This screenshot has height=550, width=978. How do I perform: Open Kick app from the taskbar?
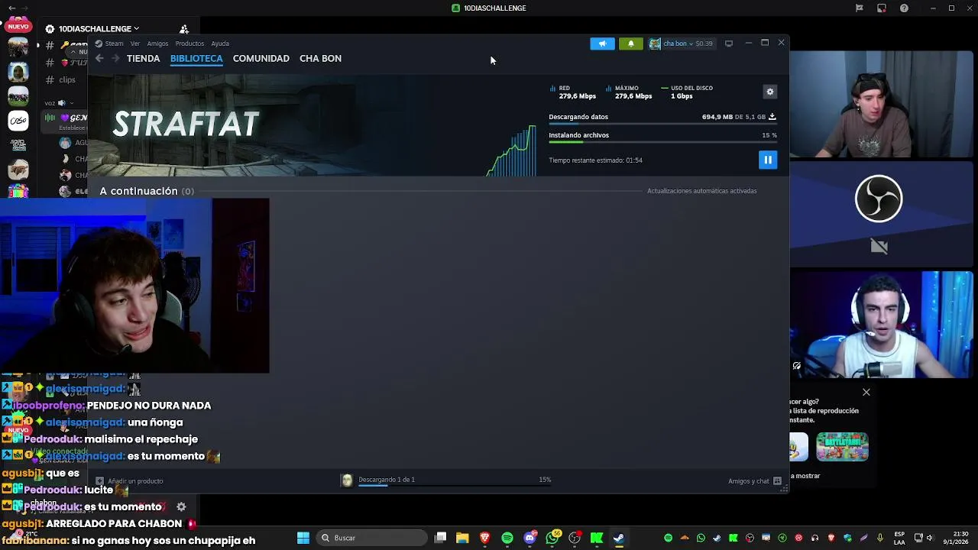coord(597,538)
